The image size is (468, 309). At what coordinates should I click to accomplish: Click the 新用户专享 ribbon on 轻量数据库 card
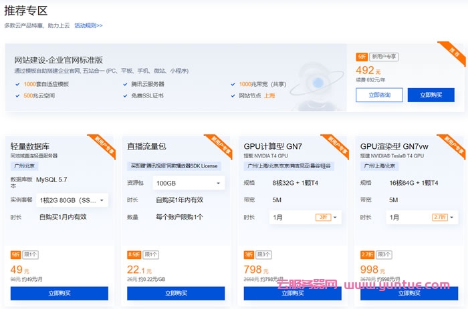(x=103, y=144)
